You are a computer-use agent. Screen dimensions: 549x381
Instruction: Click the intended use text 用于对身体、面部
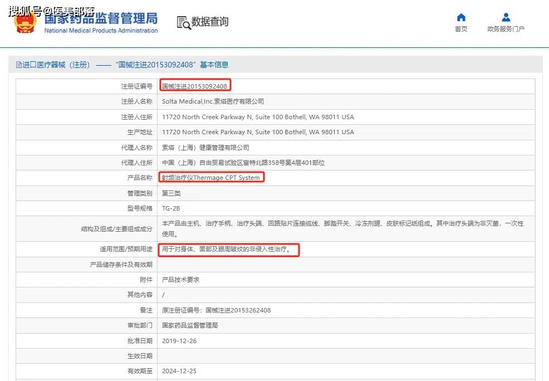226,250
